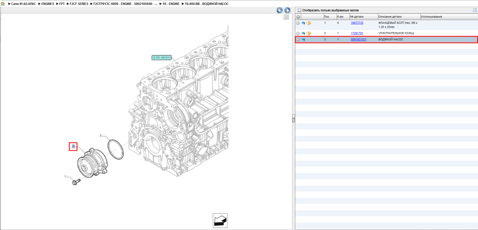
Task: Click the 10.001.AB [01] reference label on diagram
Action: pyautogui.click(x=162, y=57)
